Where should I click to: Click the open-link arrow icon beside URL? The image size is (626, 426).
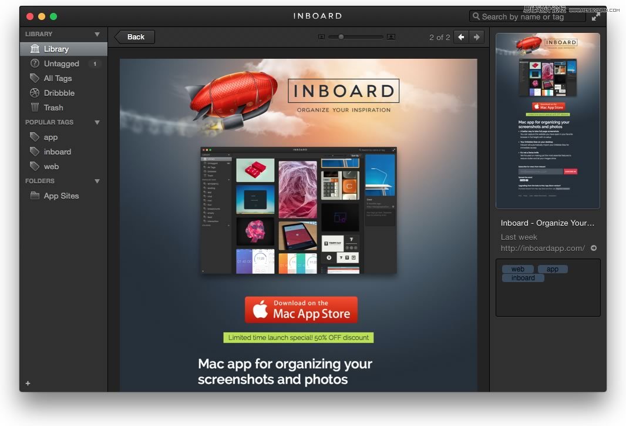[x=594, y=248]
